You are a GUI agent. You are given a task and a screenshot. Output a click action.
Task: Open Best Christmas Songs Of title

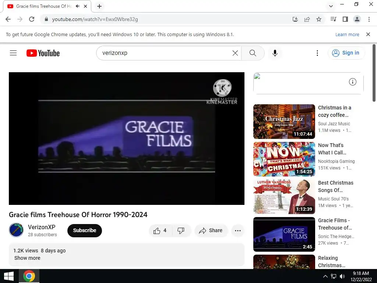pos(336,186)
